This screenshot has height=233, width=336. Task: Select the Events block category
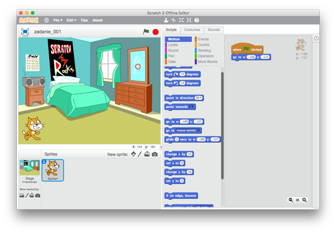(x=203, y=39)
